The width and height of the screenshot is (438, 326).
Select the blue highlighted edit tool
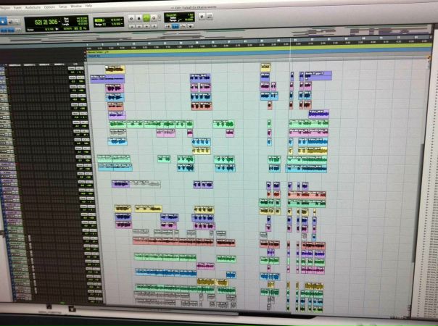[4, 22]
